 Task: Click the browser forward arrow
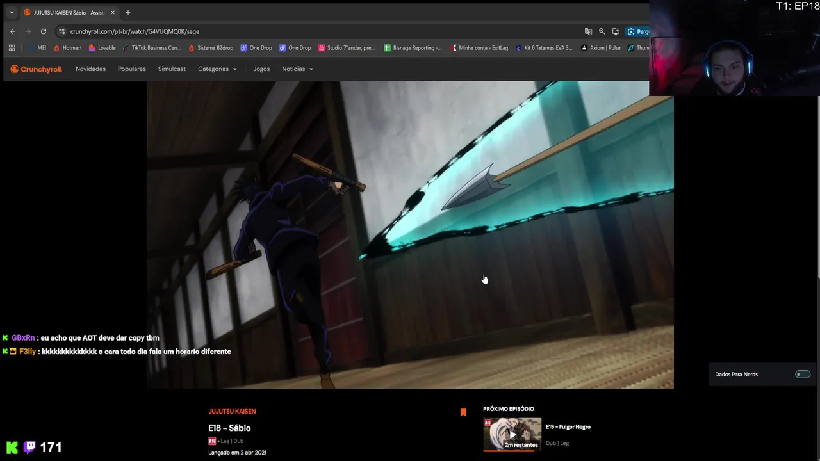coord(28,31)
